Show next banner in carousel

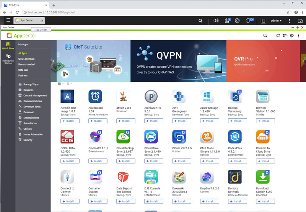click(303, 61)
